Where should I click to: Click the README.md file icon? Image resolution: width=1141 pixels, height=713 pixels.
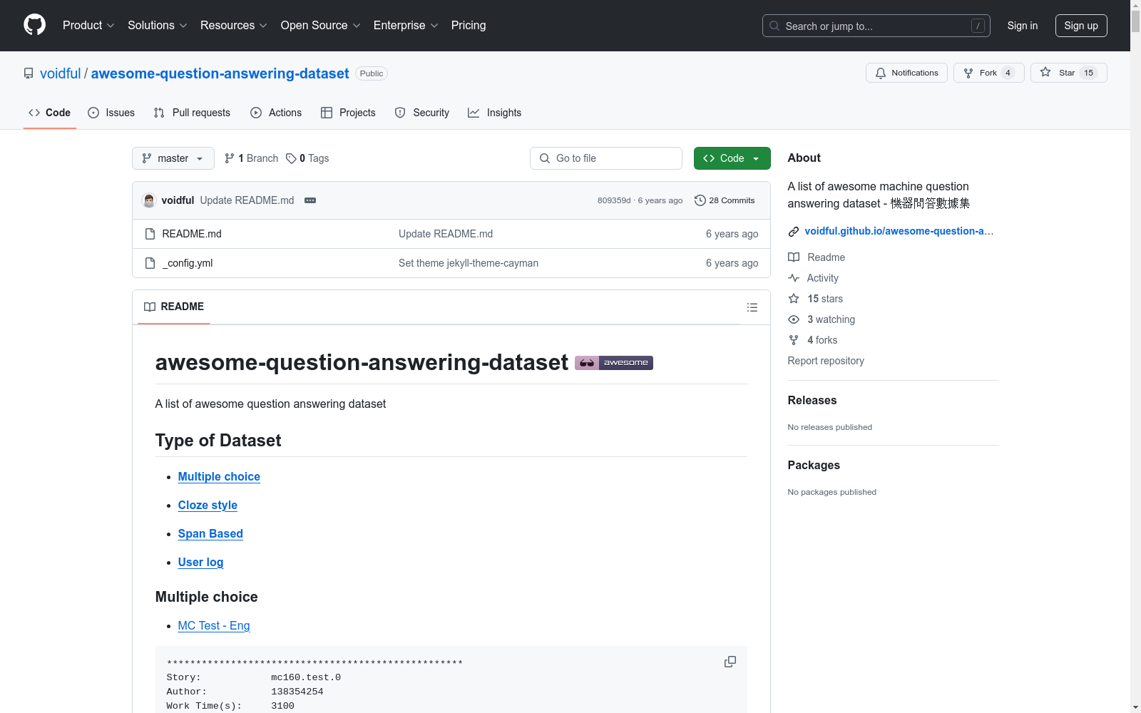coord(150,234)
